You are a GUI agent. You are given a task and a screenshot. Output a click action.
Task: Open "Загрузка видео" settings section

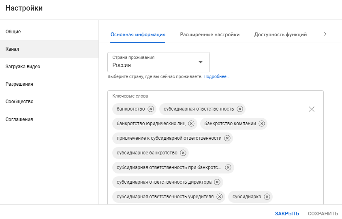pyautogui.click(x=23, y=67)
